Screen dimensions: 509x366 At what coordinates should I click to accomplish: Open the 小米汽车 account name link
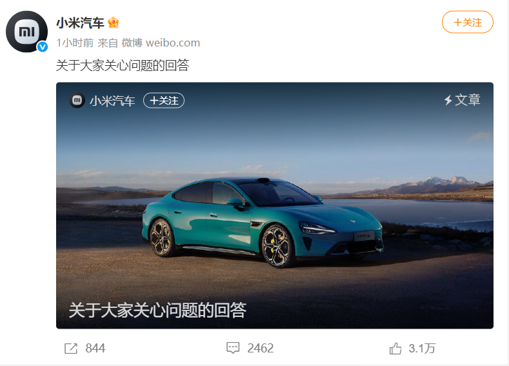80,23
